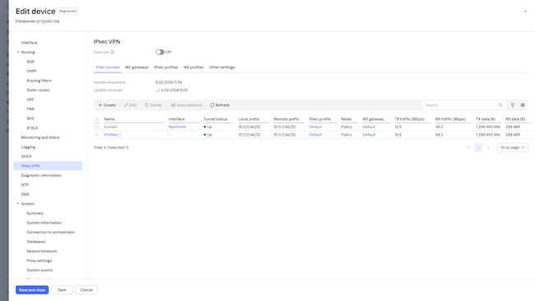535x301 pixels.
Task: Open PBR in sidebar
Action: (30, 109)
